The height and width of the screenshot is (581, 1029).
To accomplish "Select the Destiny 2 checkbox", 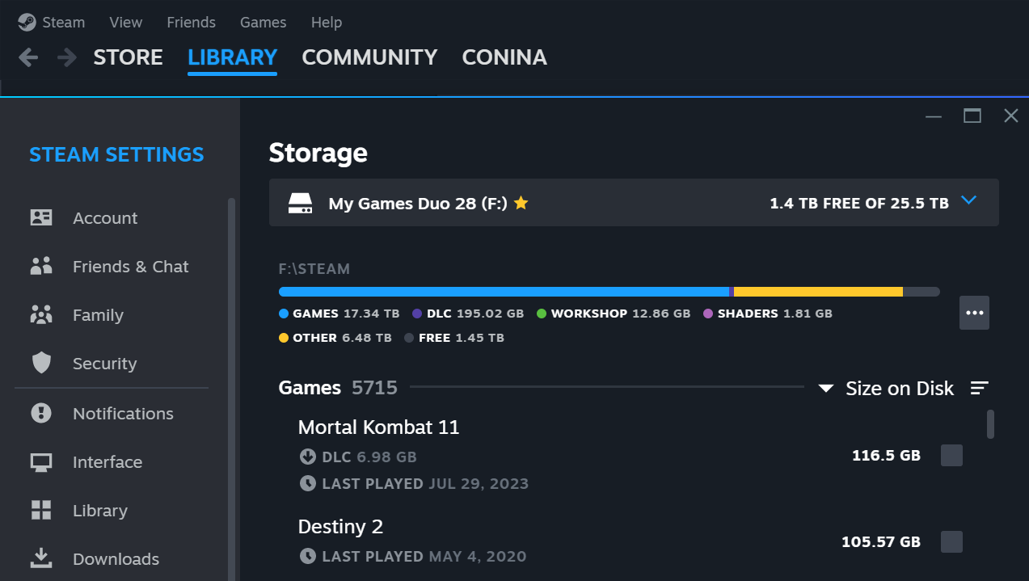I will pyautogui.click(x=951, y=541).
